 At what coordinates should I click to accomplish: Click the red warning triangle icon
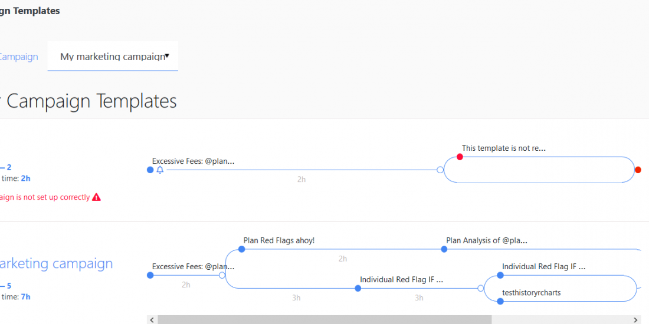(x=96, y=197)
